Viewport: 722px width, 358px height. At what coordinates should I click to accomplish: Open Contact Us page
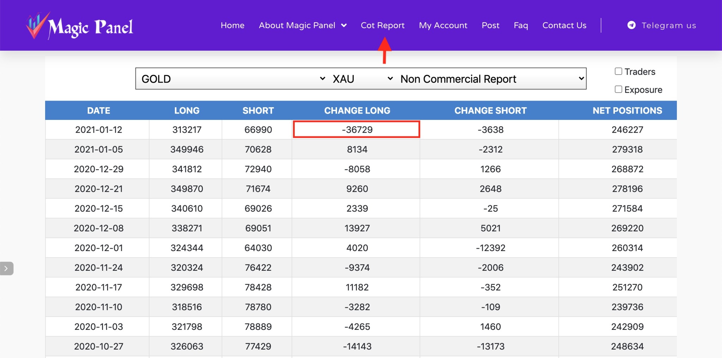pyautogui.click(x=564, y=25)
